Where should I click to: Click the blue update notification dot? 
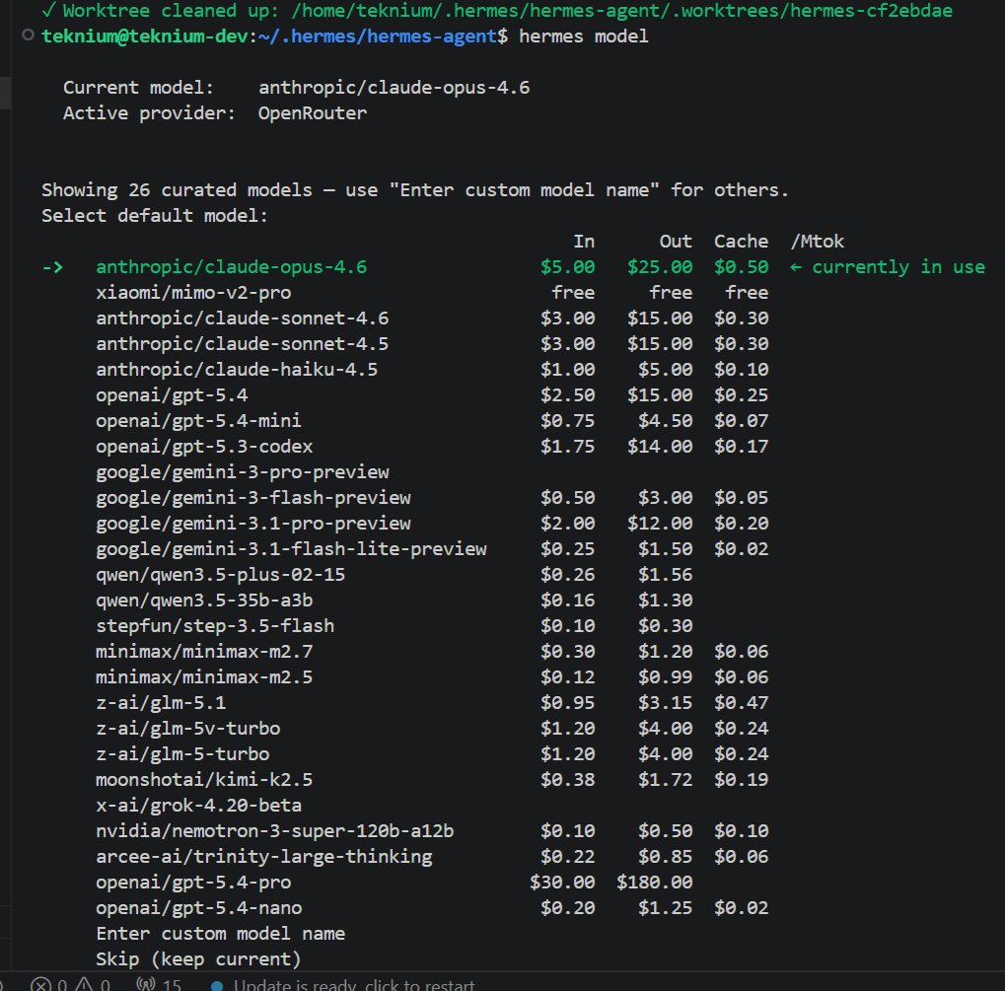point(216,984)
